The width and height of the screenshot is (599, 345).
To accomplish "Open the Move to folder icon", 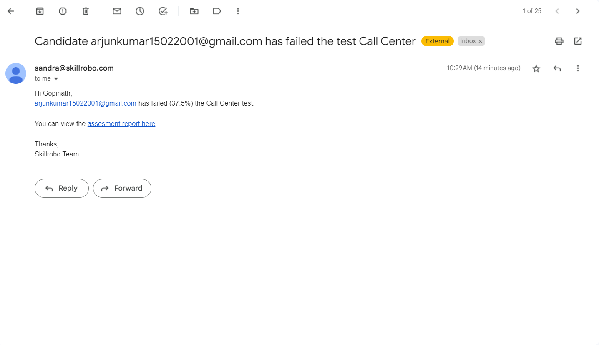I will coord(194,11).
